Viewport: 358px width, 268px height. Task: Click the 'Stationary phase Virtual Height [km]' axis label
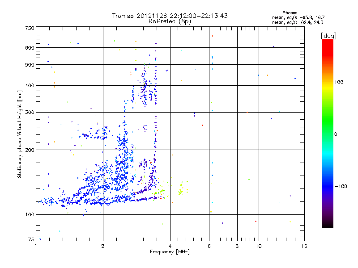(19, 134)
